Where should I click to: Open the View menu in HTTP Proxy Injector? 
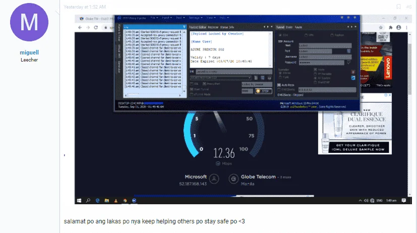tap(211, 18)
